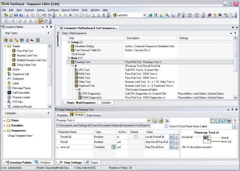Open the Configure menu
The width and height of the screenshot is (240, 171).
pyautogui.click(x=53, y=10)
